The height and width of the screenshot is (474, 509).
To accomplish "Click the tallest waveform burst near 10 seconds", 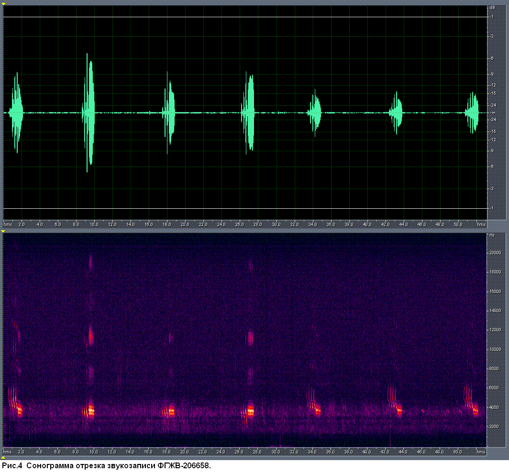I will coord(89,113).
